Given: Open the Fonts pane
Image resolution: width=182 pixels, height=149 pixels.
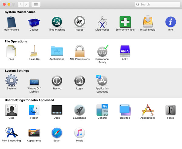Looking at the screenshot, I should (170, 110).
